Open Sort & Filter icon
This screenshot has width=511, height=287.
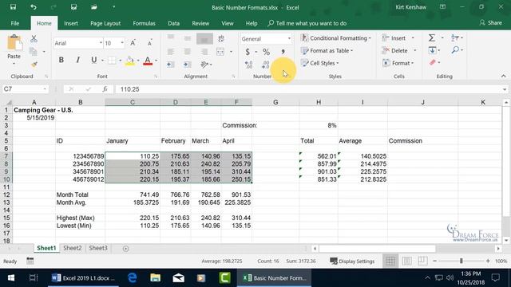coord(455,38)
